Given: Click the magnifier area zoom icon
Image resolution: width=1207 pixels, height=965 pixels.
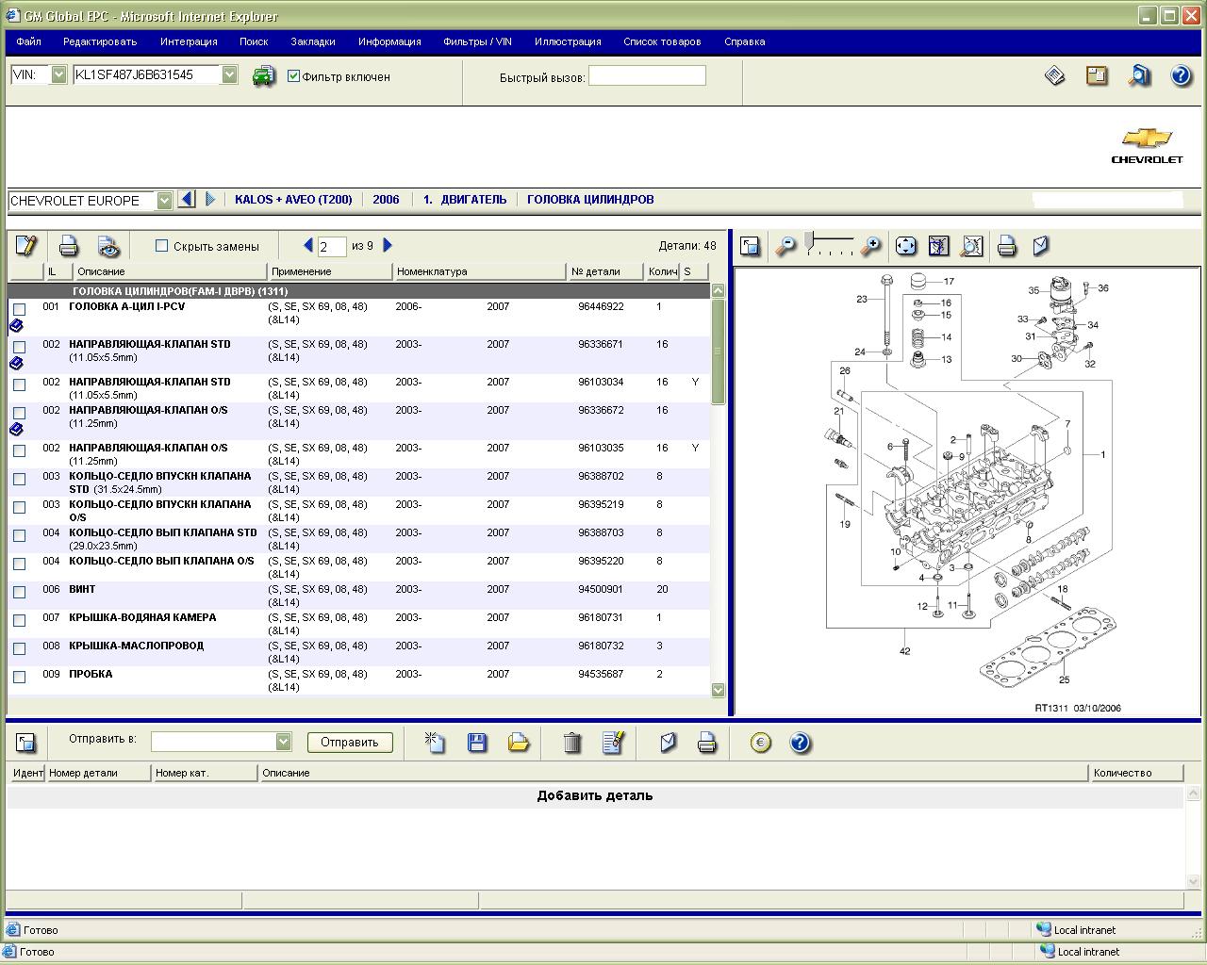Looking at the screenshot, I should (971, 246).
